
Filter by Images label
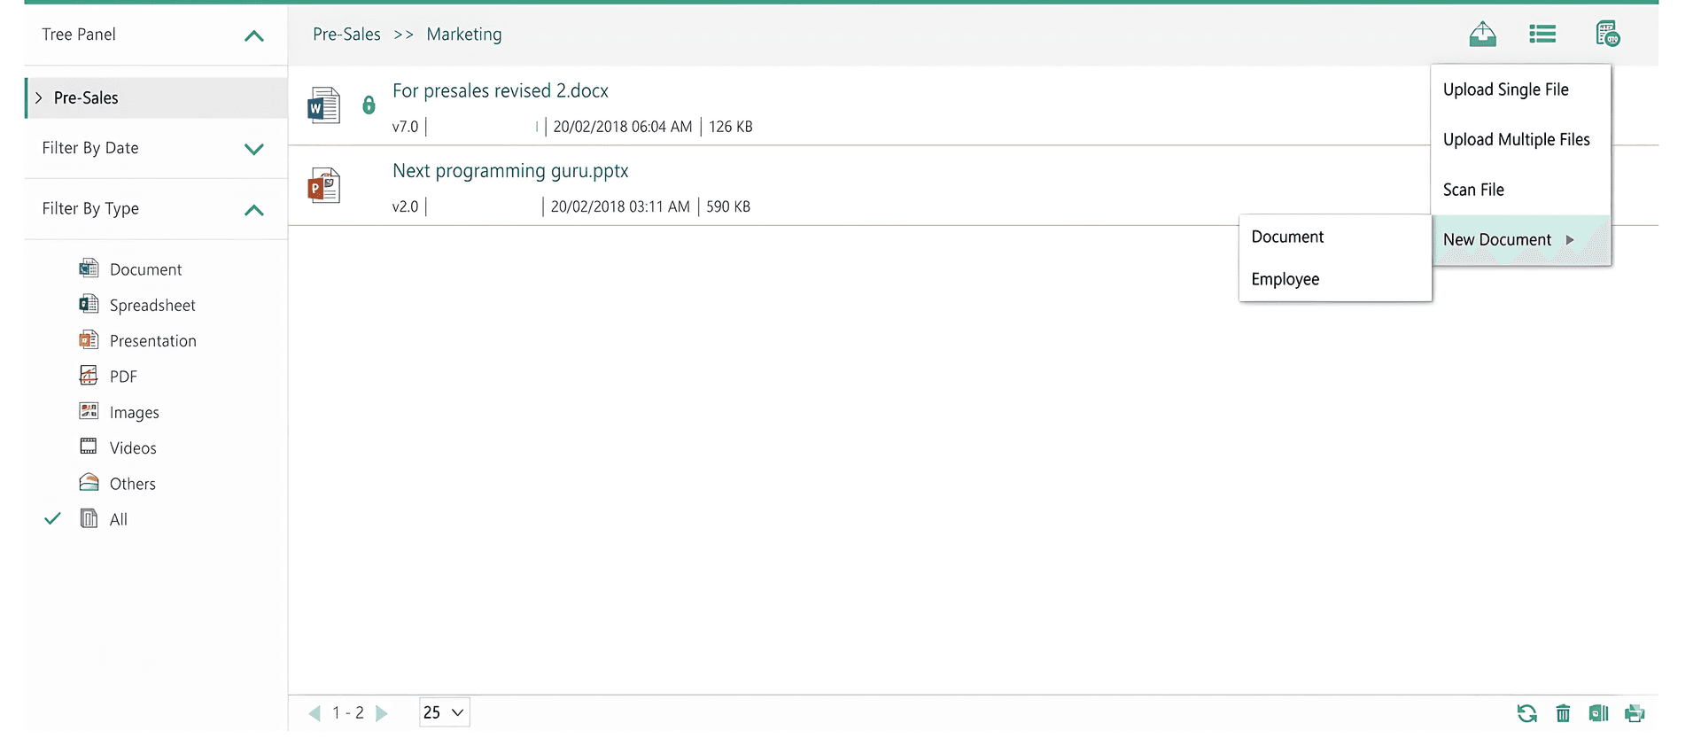[x=134, y=413]
